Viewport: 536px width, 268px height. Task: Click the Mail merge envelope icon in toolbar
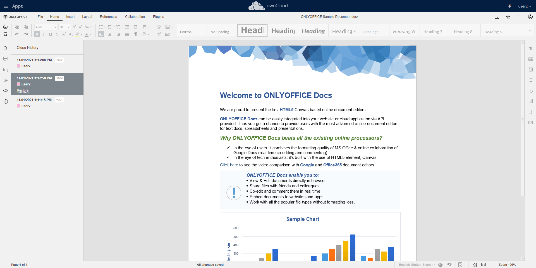167,34
